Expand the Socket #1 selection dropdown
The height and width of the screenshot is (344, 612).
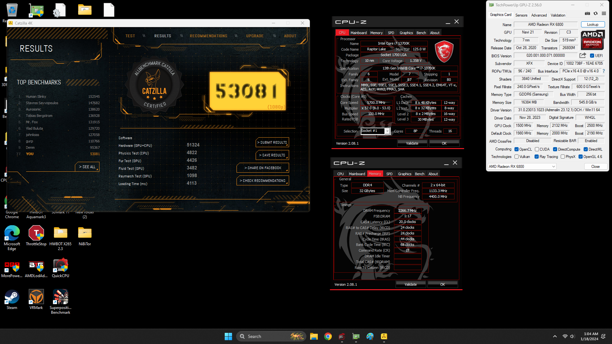(387, 131)
